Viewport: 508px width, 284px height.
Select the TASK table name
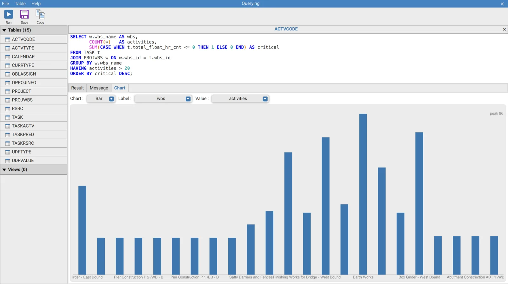tap(17, 117)
